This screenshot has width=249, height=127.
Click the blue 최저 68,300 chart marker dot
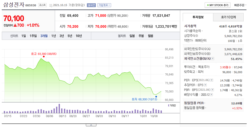tap(156, 97)
